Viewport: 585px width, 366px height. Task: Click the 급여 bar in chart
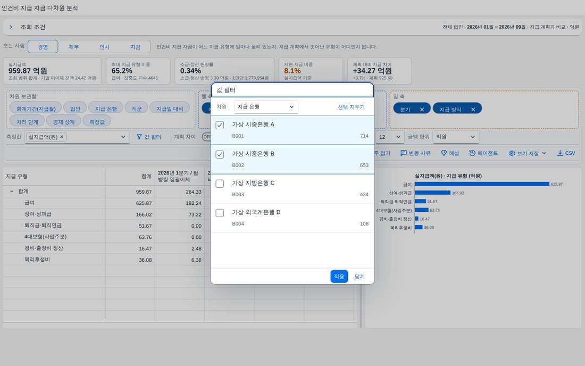(x=482, y=184)
